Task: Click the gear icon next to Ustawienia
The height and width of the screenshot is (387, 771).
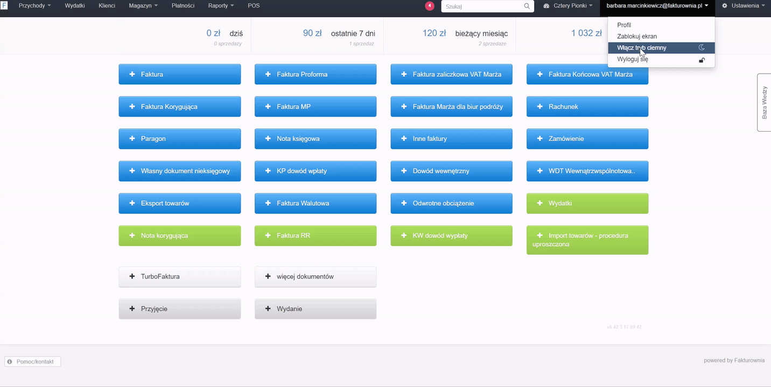Action: 725,6
